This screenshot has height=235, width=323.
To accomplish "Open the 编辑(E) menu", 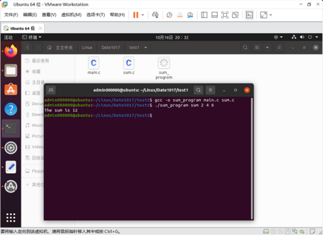I will tap(30, 15).
